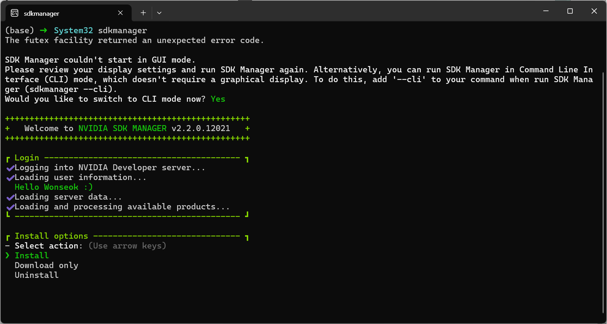
Task: Choose the Uninstall option
Action: 36,275
